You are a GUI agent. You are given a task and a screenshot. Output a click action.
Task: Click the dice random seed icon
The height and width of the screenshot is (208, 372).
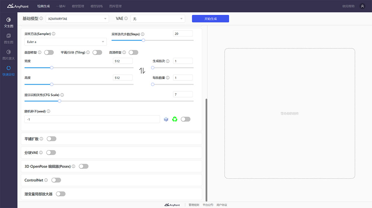click(166, 119)
